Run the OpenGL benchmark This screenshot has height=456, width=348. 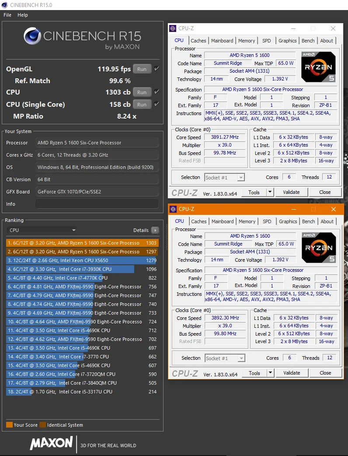142,69
